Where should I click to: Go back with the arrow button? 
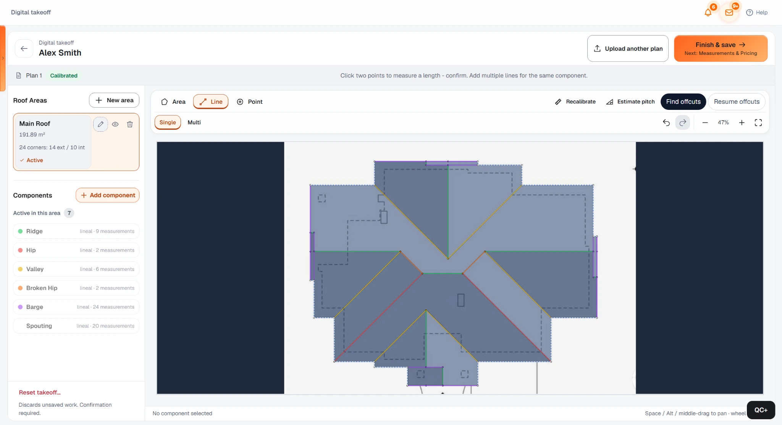[24, 48]
